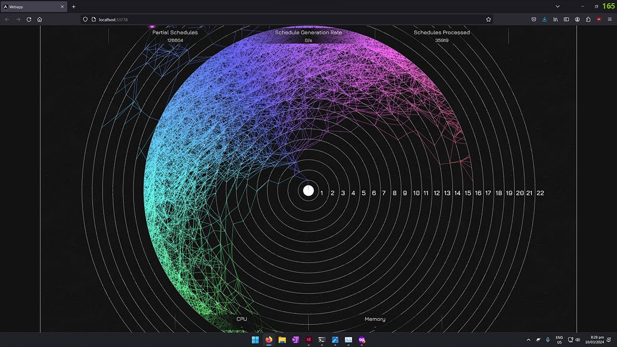This screenshot has width=617, height=347.
Task: Click the generation rate value 0/s
Action: [x=308, y=40]
